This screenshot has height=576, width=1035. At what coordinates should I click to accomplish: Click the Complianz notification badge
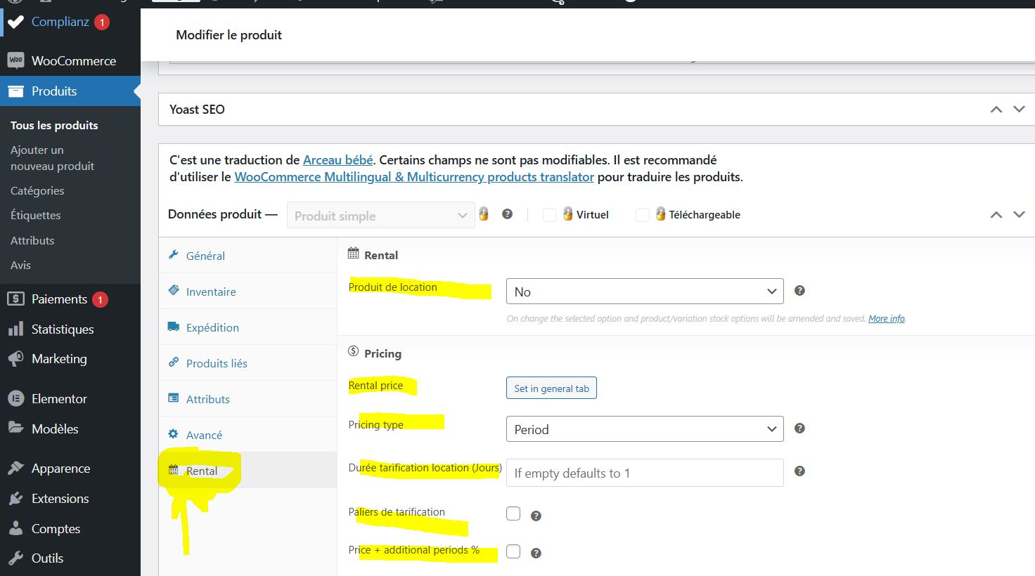pos(102,22)
